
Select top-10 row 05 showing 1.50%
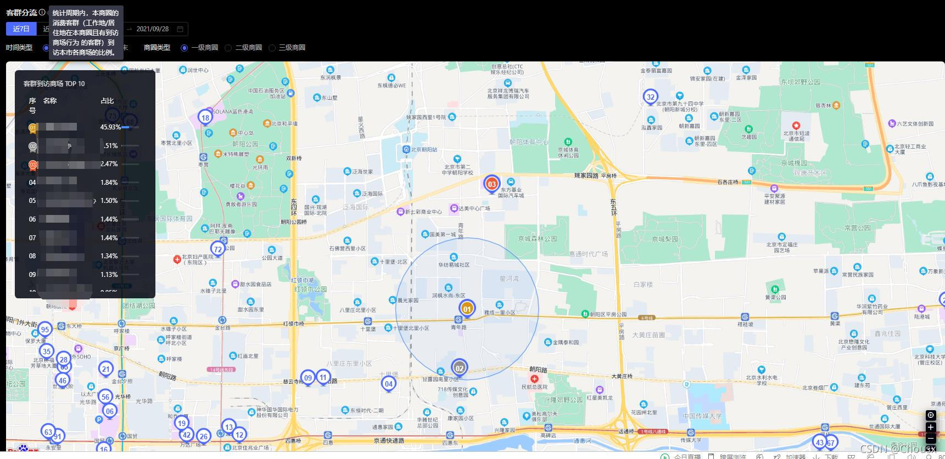click(x=84, y=201)
